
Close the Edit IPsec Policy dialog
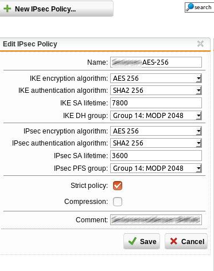pos(200,44)
